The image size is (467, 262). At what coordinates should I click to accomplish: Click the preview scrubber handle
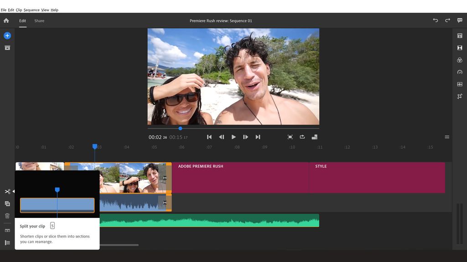point(180,128)
